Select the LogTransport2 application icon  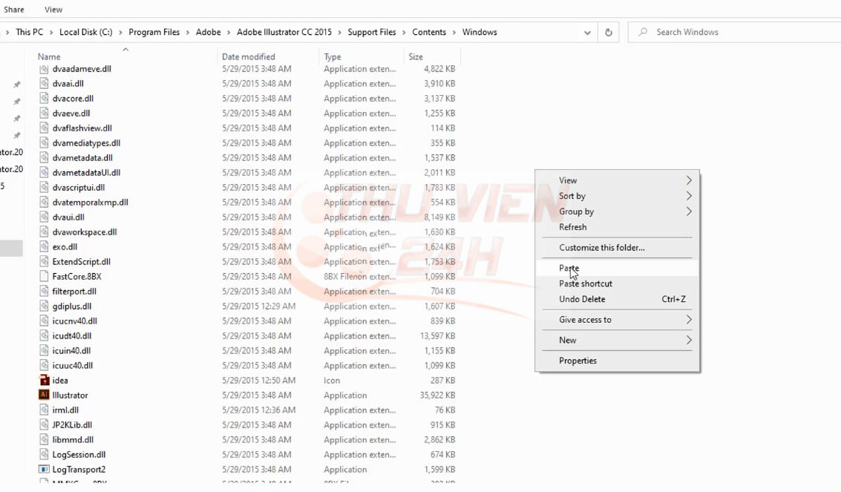pos(44,469)
